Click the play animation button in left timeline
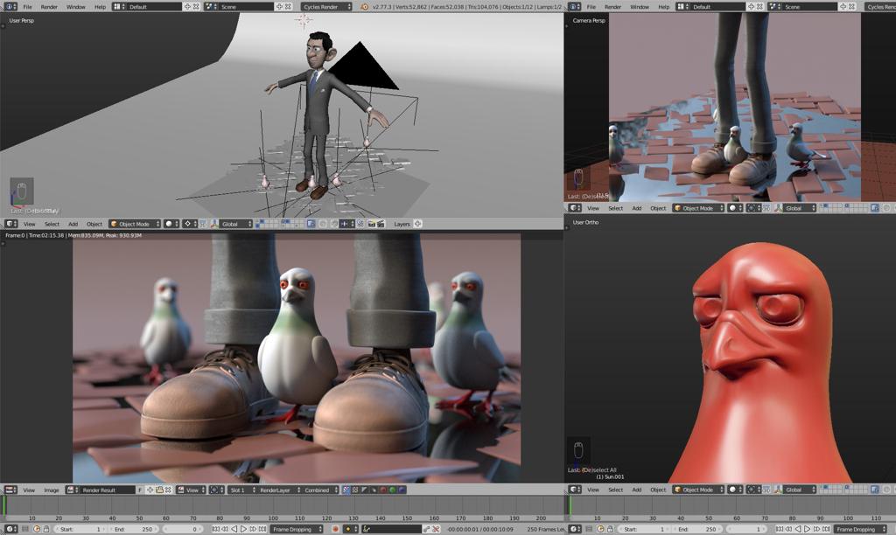The height and width of the screenshot is (535, 896). click(243, 529)
